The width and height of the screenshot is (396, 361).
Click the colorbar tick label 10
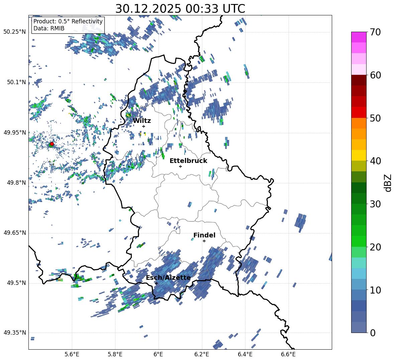pos(375,290)
